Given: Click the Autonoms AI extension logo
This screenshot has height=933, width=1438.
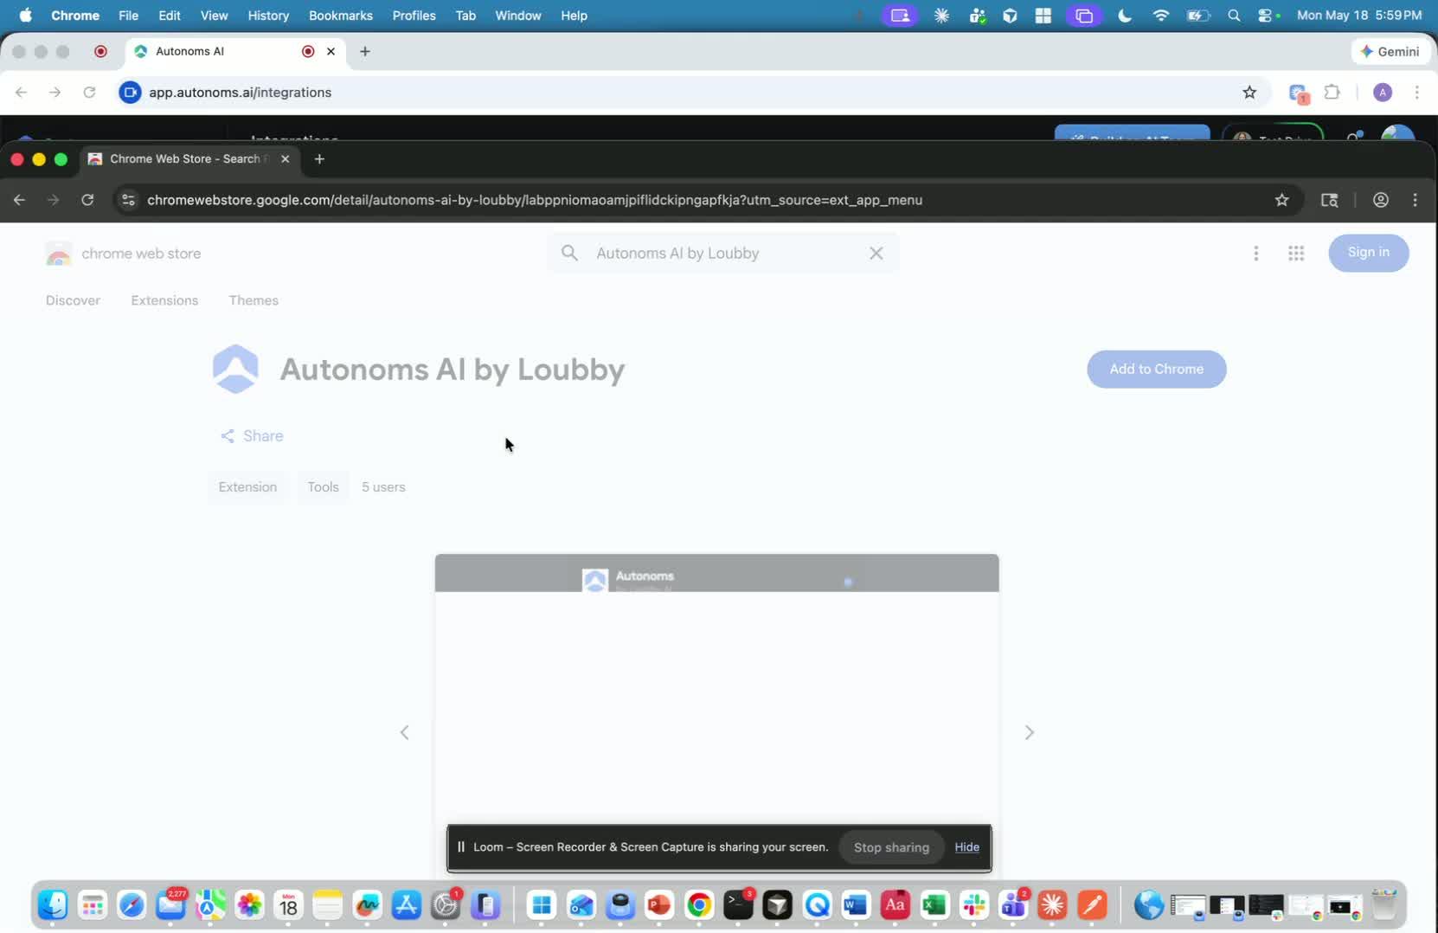Looking at the screenshot, I should coord(235,369).
